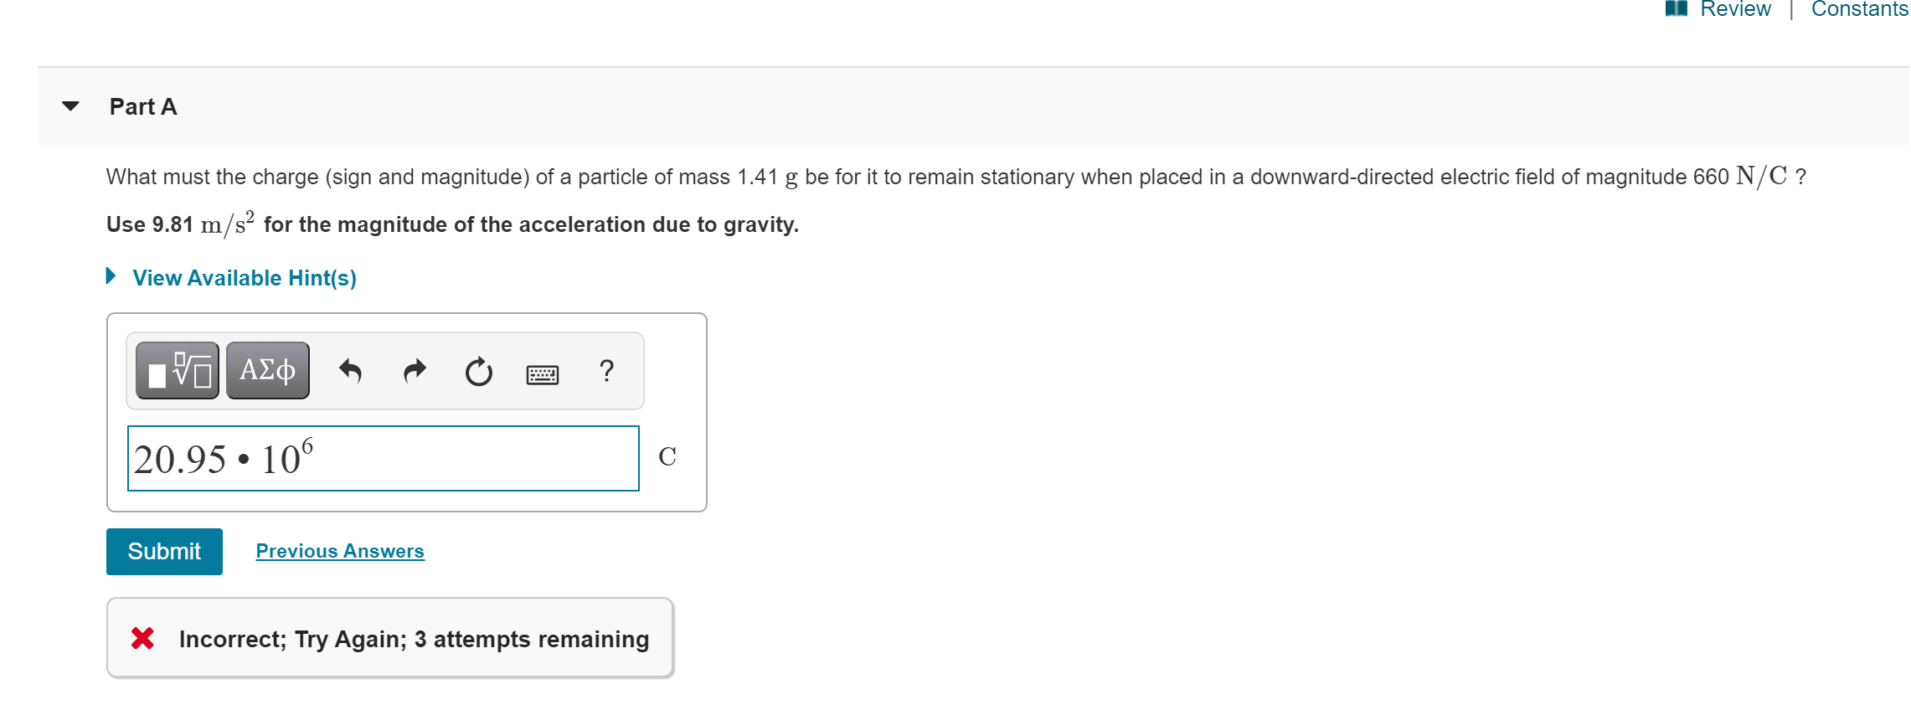The height and width of the screenshot is (705, 1911).
Task: Click the Part A header label
Action: pos(142,105)
